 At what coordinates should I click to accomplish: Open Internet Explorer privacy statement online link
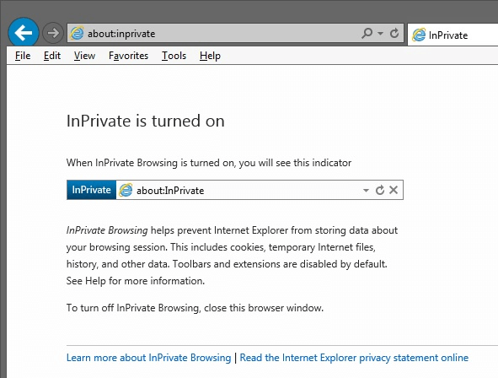(x=354, y=358)
